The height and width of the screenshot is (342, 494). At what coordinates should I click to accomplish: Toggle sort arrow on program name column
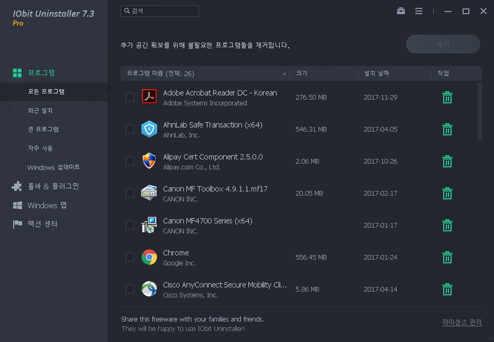(x=284, y=74)
